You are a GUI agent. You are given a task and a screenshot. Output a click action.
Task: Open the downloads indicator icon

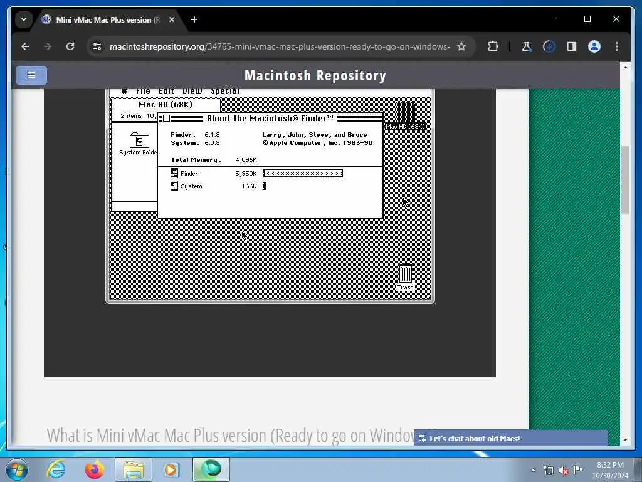point(549,46)
